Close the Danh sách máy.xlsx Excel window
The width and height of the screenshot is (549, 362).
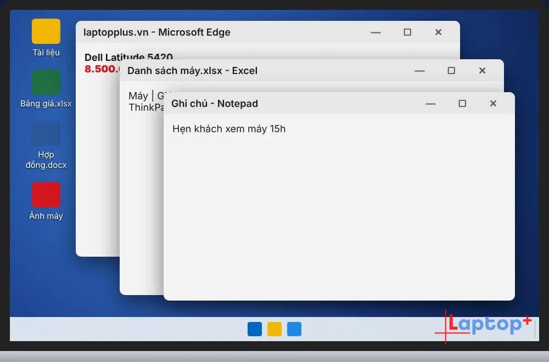482,70
